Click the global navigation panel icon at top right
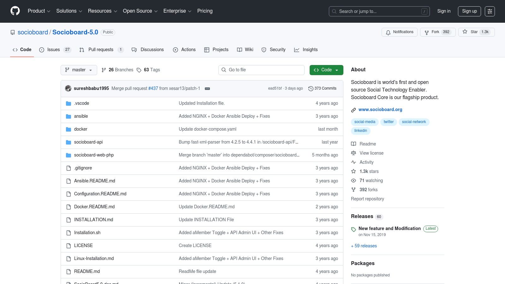Viewport: 505px width, 284px height. 490,11
